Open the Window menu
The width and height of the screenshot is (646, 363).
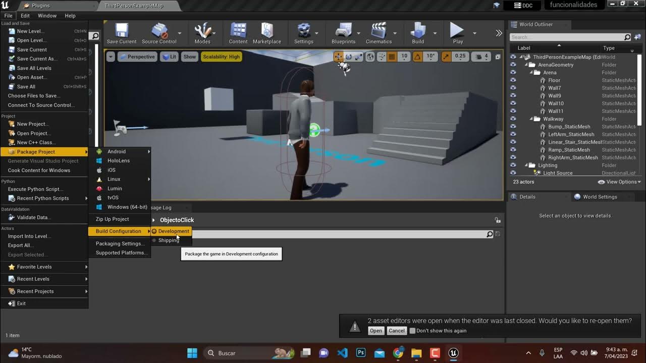coord(47,16)
